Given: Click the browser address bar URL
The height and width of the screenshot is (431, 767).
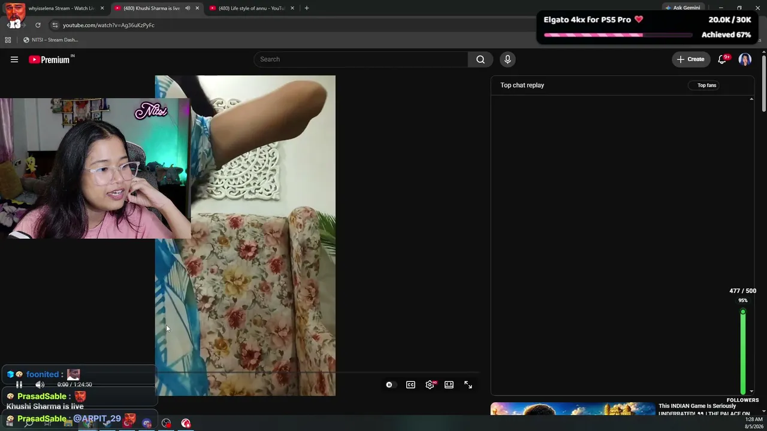Looking at the screenshot, I should [108, 25].
